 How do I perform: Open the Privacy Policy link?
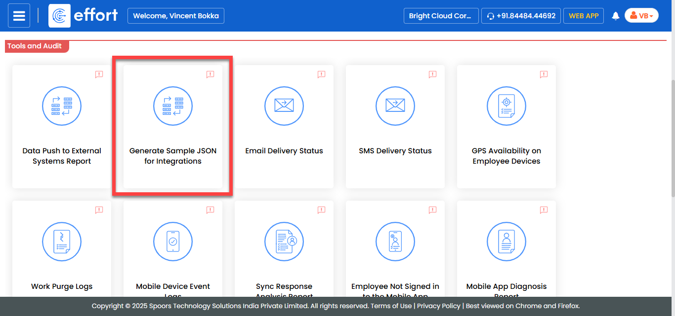tap(438, 306)
